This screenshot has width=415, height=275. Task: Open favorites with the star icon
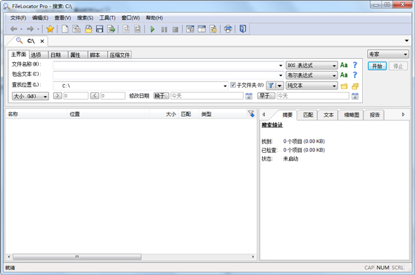click(50, 29)
